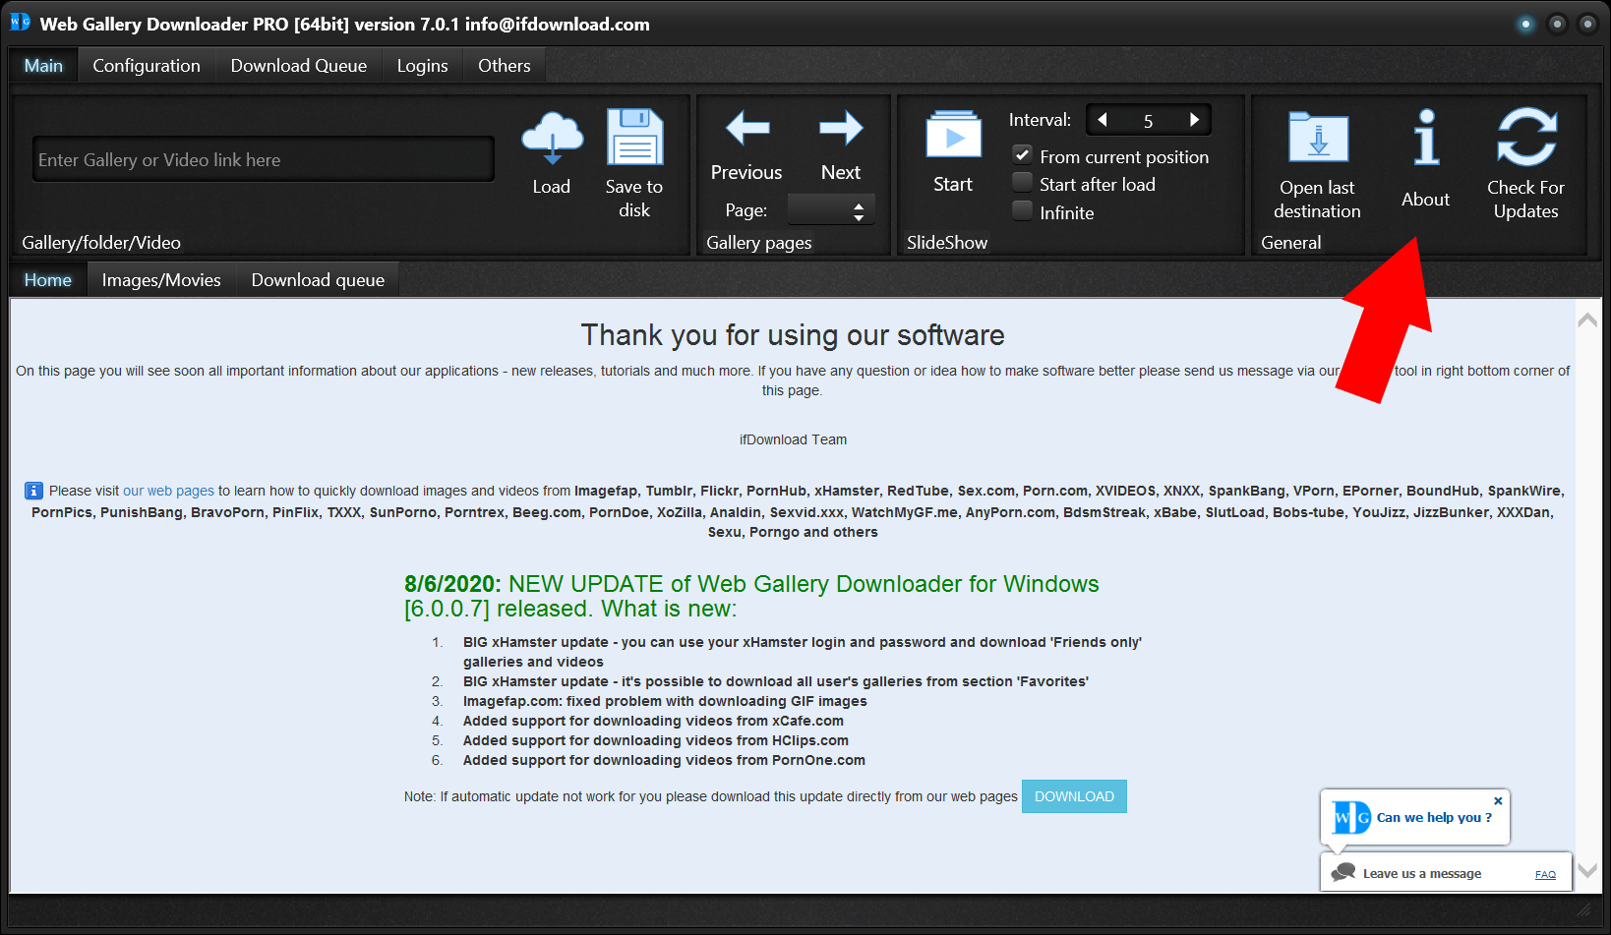The height and width of the screenshot is (935, 1611).
Task: Switch to the Others tab
Action: (505, 66)
